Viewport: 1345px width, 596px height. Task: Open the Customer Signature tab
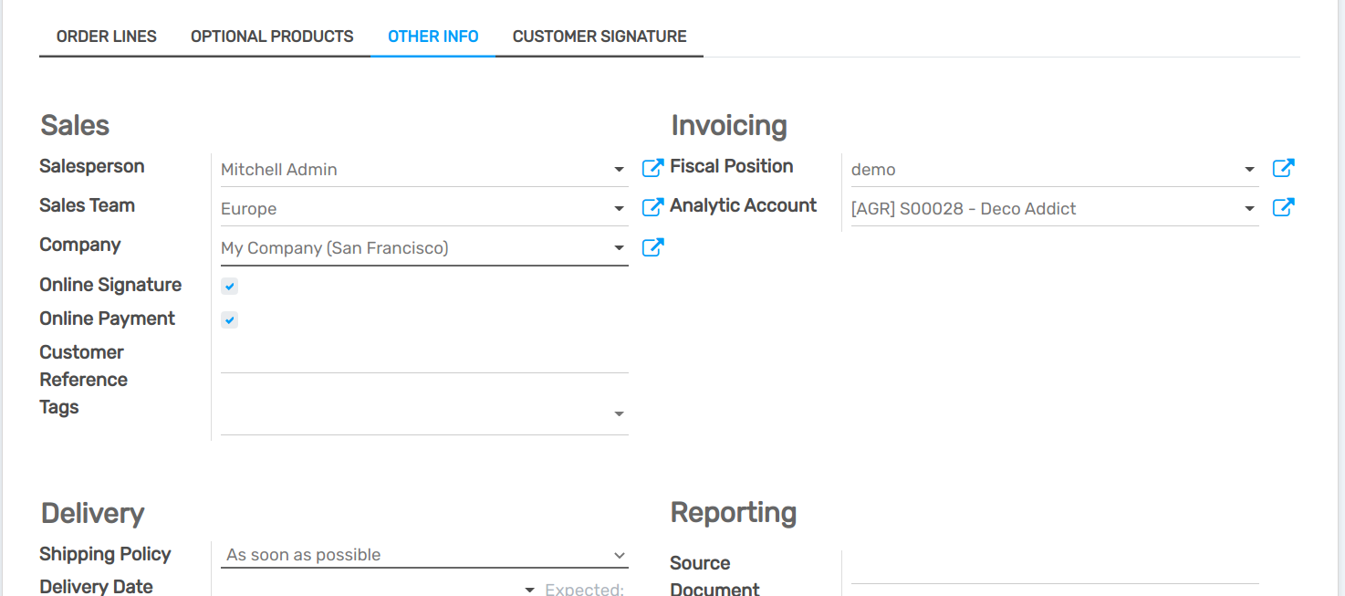tap(600, 37)
